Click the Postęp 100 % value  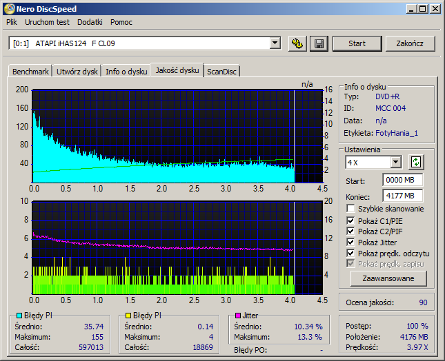(417, 326)
